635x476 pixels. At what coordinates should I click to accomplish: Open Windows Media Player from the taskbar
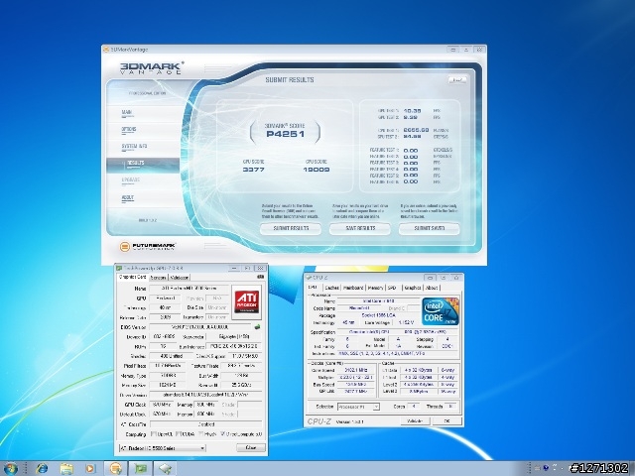tap(90, 469)
